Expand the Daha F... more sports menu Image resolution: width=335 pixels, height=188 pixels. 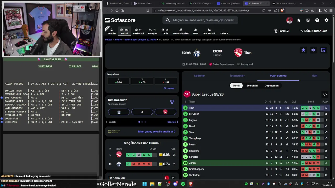(x=225, y=31)
